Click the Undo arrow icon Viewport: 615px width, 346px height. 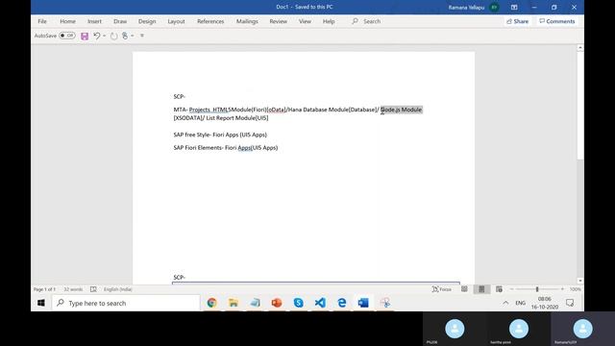click(x=96, y=36)
